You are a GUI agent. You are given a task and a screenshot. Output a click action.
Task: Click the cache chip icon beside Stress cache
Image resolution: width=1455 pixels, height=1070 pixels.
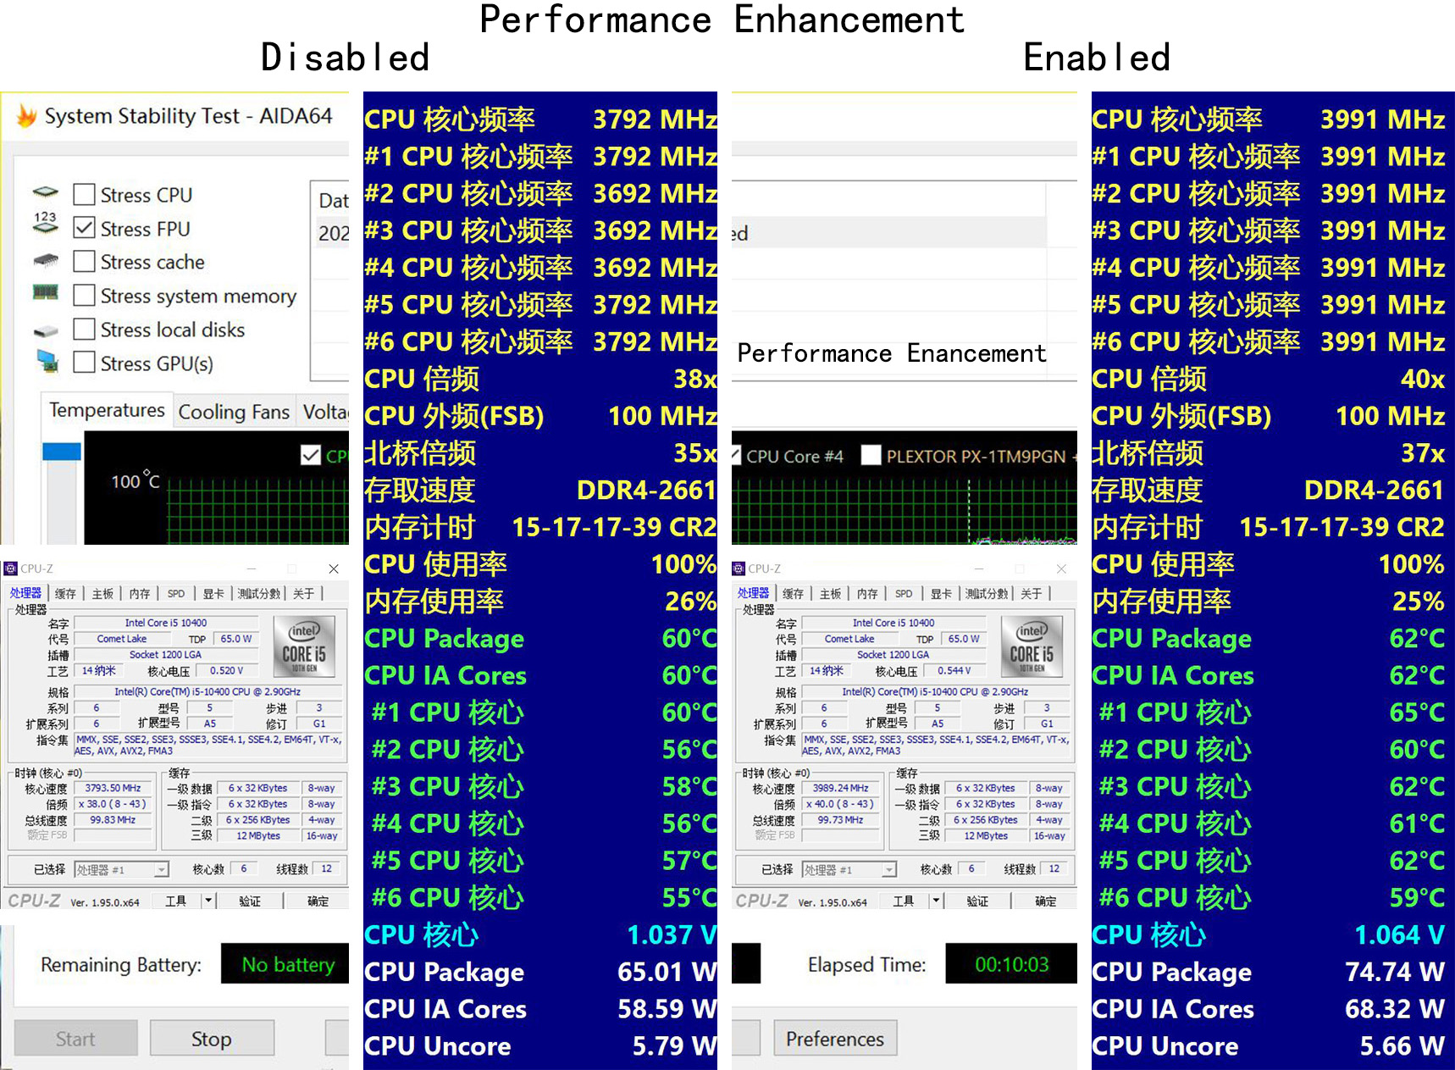[46, 259]
